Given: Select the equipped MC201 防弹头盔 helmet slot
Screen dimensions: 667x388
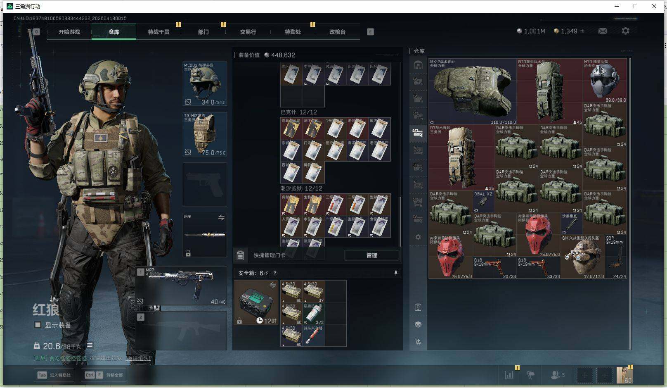Looking at the screenshot, I should 205,84.
